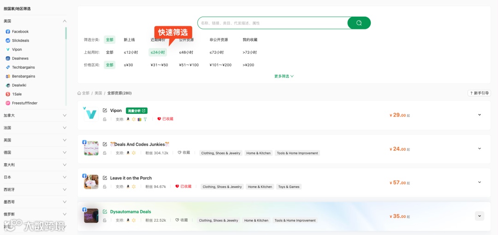Select 全部 in the 筛选分类 row

110,40
